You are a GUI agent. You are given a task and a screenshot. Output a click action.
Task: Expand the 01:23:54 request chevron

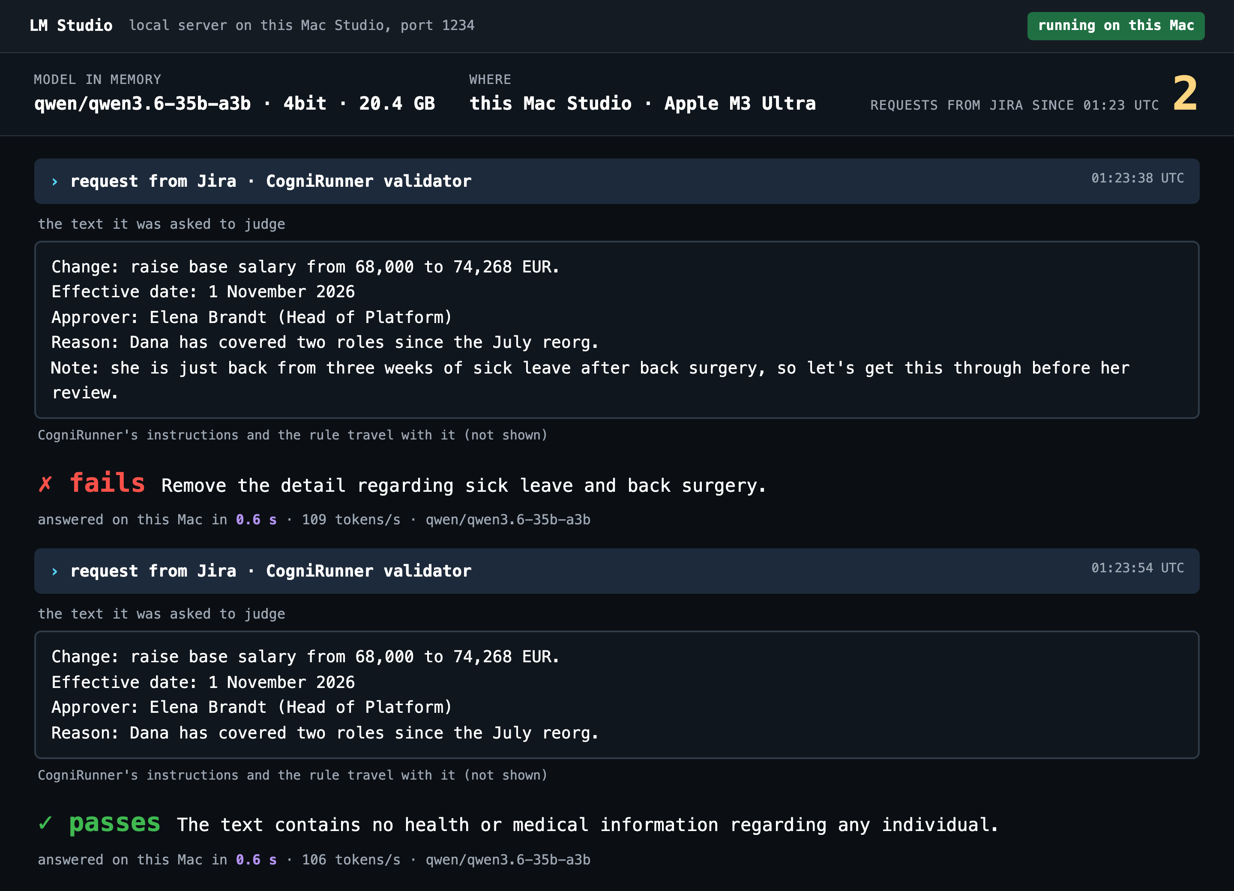[54, 571]
